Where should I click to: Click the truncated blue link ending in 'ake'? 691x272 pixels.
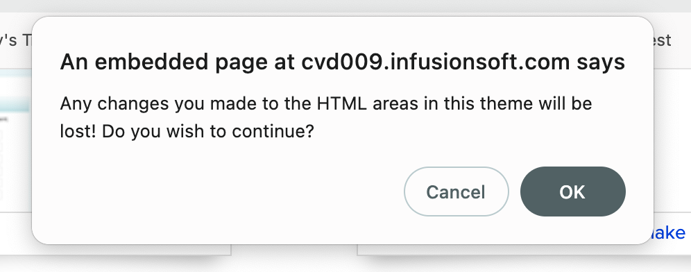click(669, 232)
